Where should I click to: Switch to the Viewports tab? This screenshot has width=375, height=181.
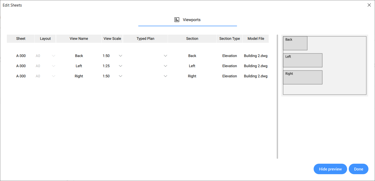tap(191, 20)
